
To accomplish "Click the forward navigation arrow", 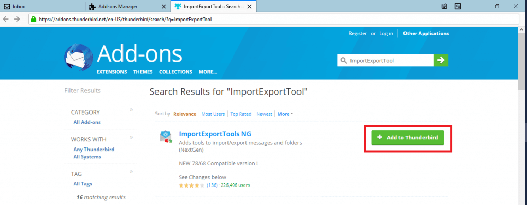I will tap(17, 19).
